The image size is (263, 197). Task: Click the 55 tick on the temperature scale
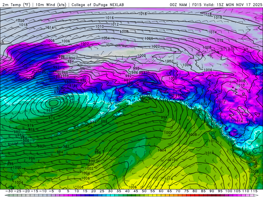(x=153, y=191)
